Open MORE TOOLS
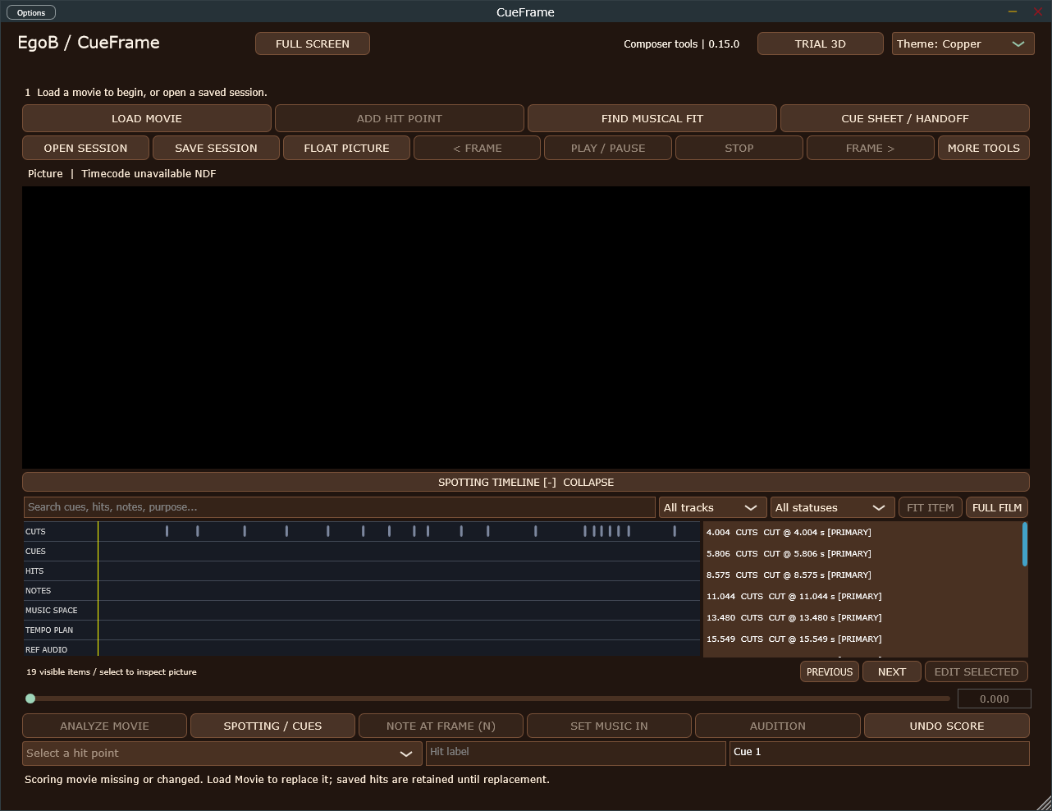This screenshot has height=811, width=1052. pos(984,148)
